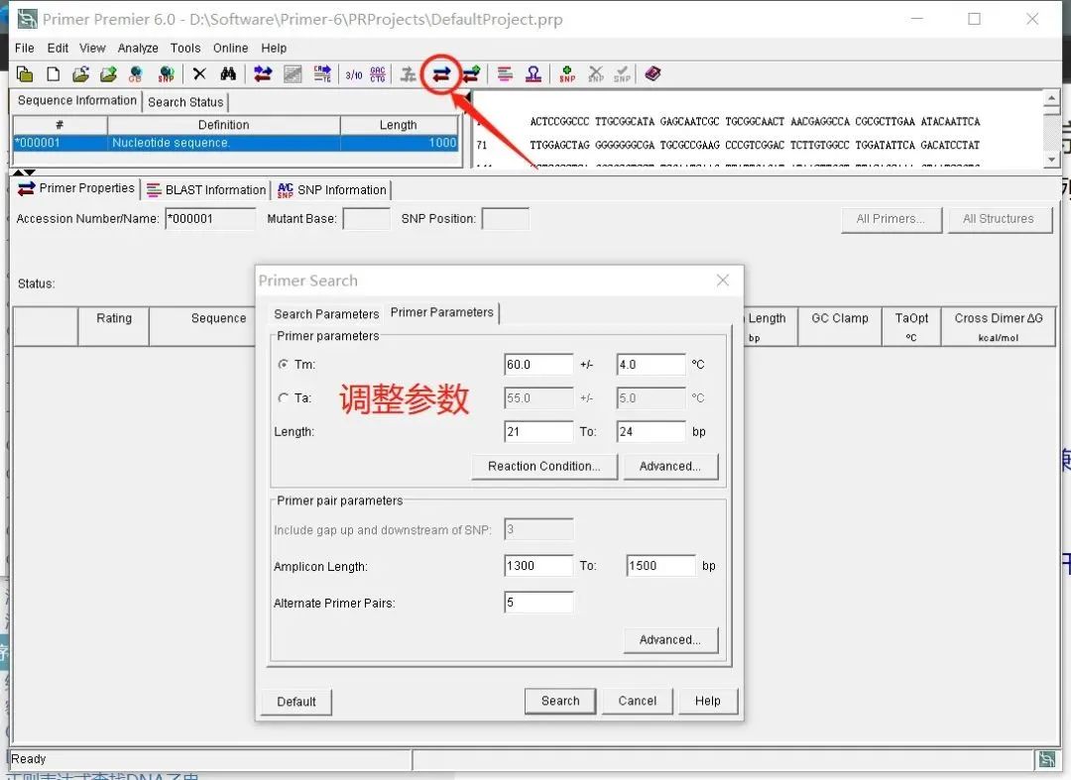Open the SNP Information tab
The image size is (1071, 780).
tap(332, 189)
